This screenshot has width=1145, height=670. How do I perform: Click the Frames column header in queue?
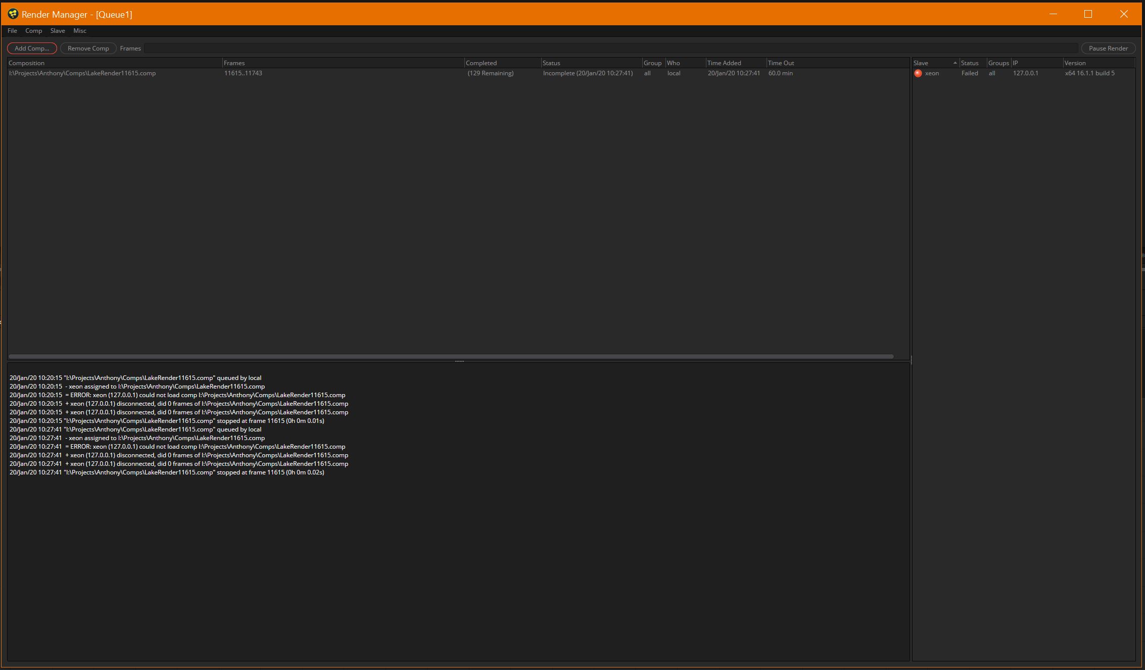pyautogui.click(x=343, y=63)
